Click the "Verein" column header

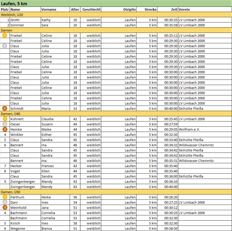point(184,9)
